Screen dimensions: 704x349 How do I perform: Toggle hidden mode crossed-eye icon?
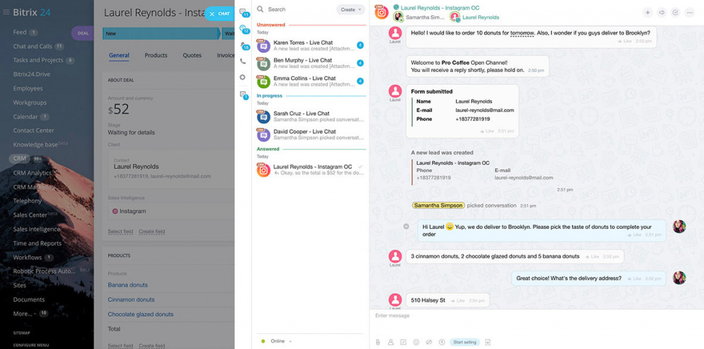(x=428, y=341)
